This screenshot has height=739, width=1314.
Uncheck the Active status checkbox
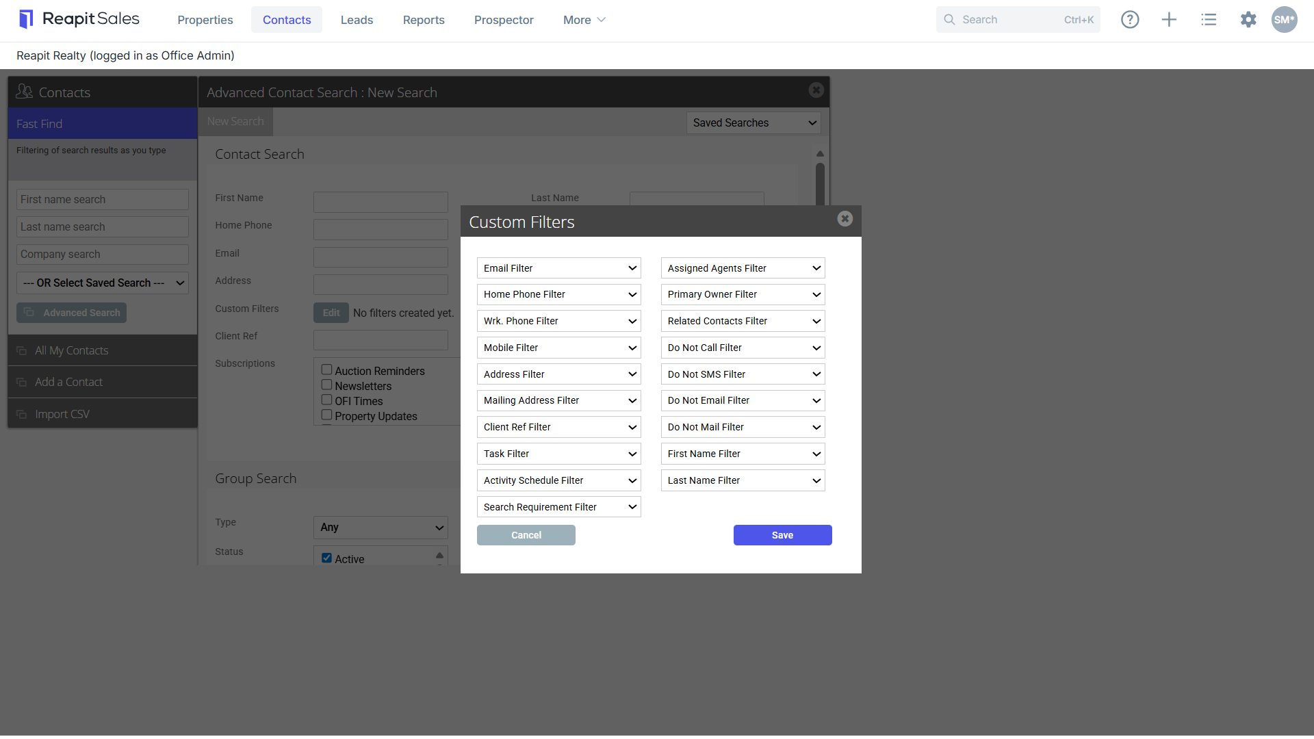click(x=327, y=558)
